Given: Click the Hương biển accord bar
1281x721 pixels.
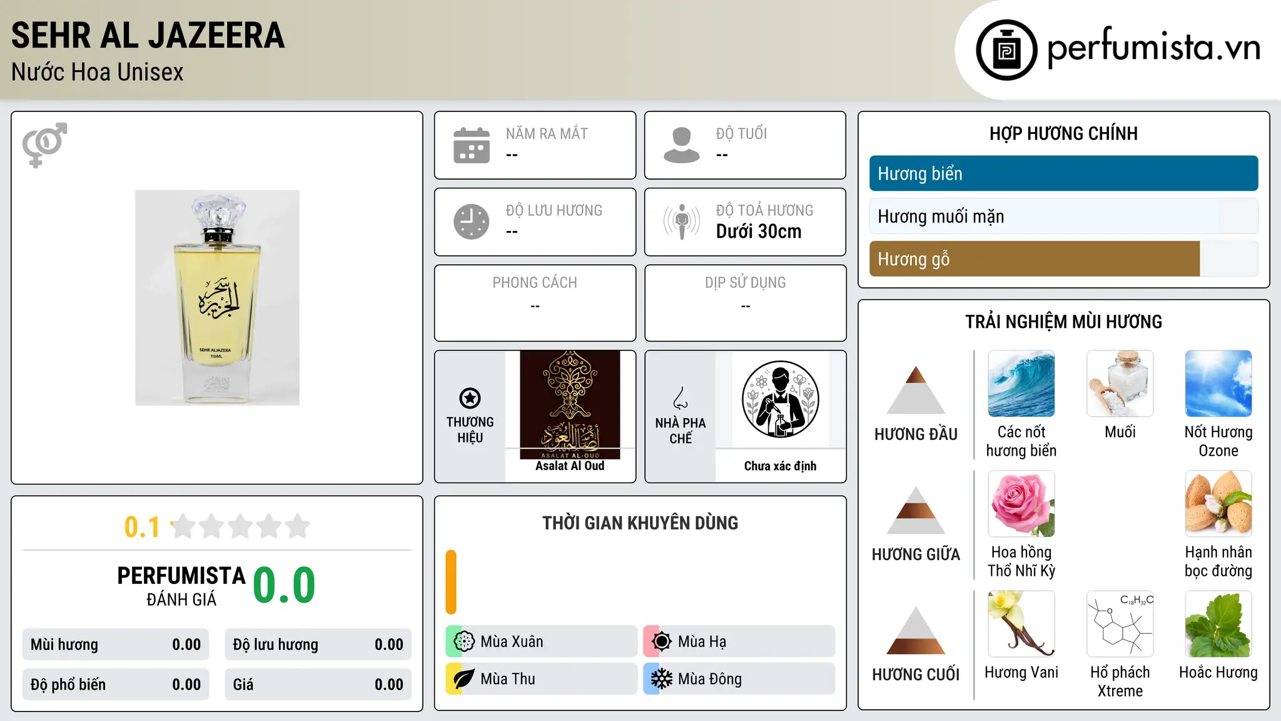Looking at the screenshot, I should click(x=1063, y=173).
